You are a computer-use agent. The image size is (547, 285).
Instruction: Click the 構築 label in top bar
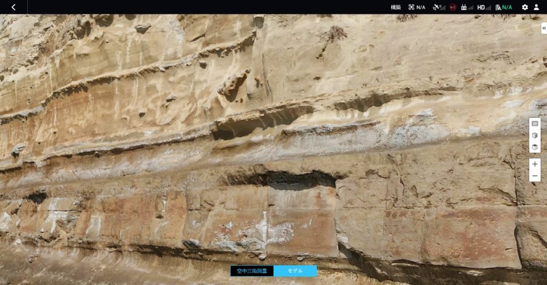point(396,7)
